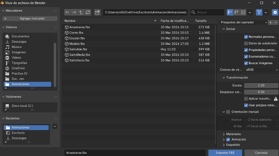Go back to previous folder arrow
The width and height of the screenshot is (279, 156).
(67, 12)
